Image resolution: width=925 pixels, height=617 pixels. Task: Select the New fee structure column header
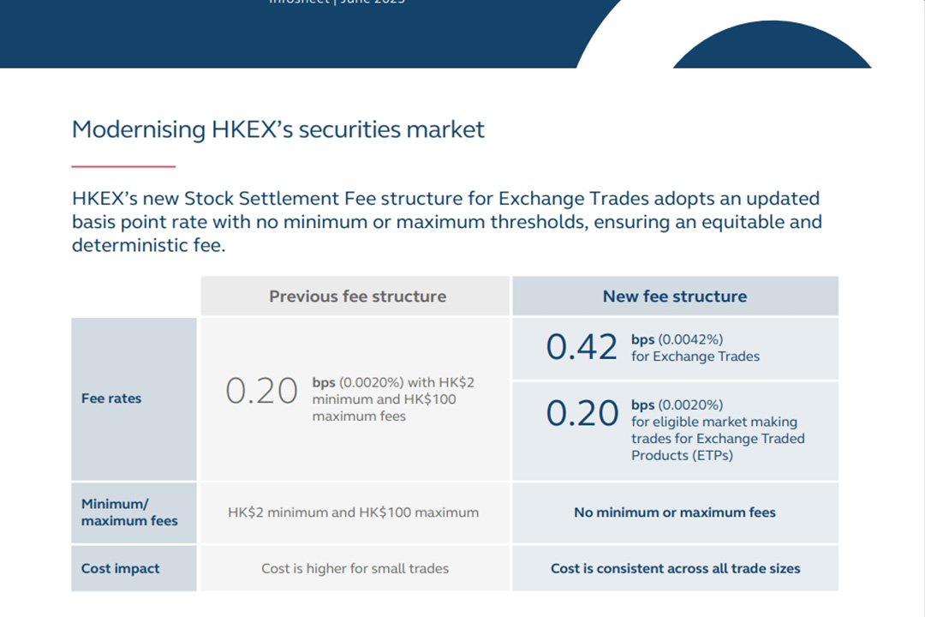click(675, 296)
